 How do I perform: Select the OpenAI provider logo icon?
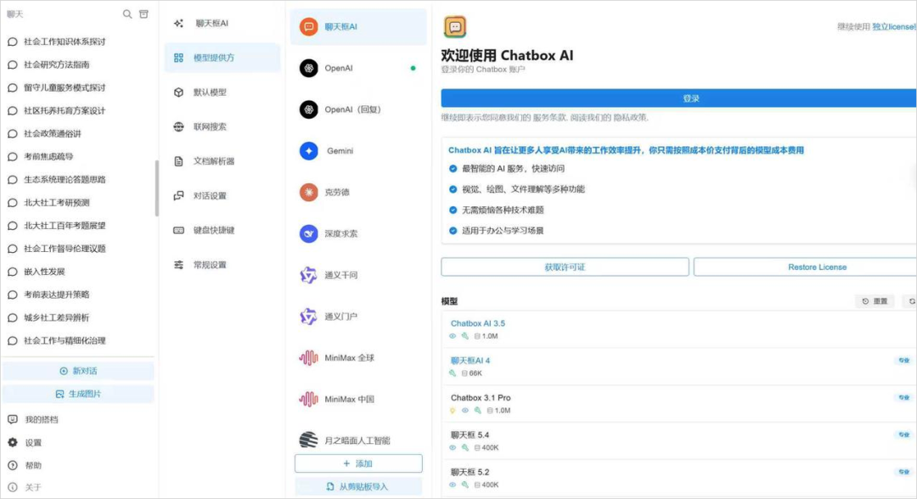[309, 68]
